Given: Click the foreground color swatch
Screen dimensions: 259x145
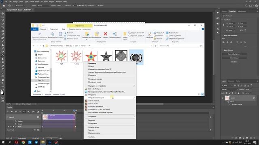Looking at the screenshot, I should pos(2,93).
